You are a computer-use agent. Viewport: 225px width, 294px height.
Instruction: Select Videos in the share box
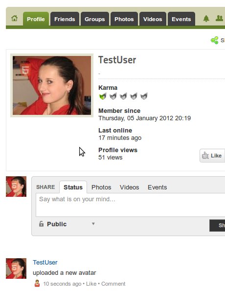pyautogui.click(x=129, y=187)
